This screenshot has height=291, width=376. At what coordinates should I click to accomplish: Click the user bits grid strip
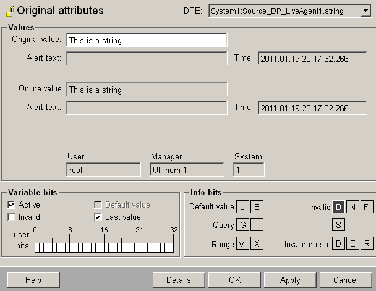point(105,247)
